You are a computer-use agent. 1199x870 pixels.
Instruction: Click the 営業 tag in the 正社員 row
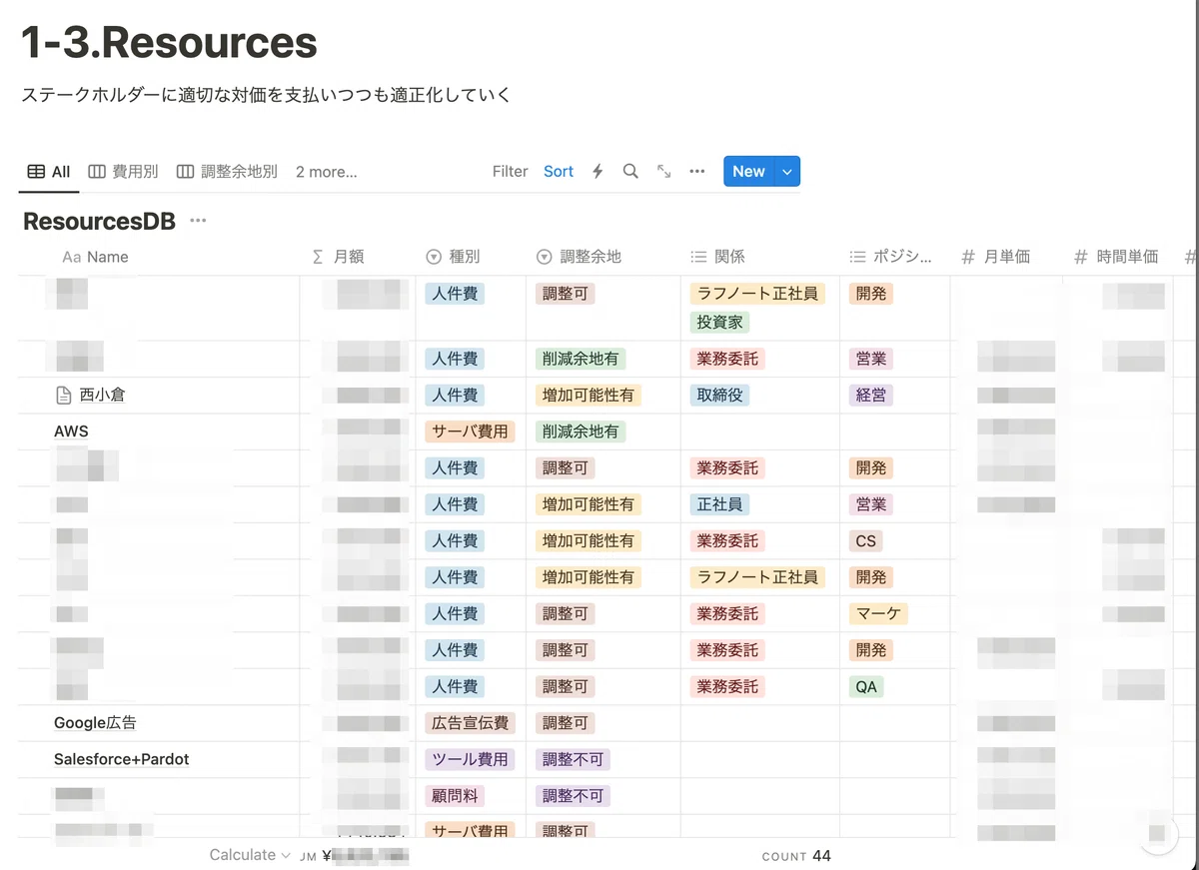click(871, 504)
